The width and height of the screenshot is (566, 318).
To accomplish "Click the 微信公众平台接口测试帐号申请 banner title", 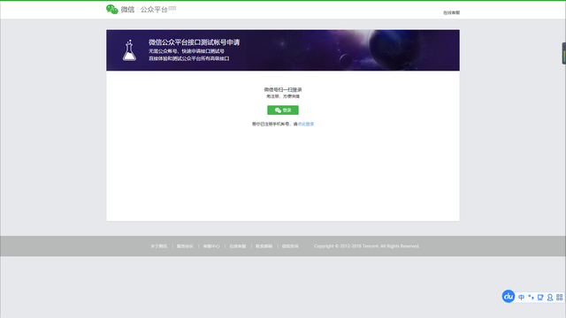I will (195, 42).
